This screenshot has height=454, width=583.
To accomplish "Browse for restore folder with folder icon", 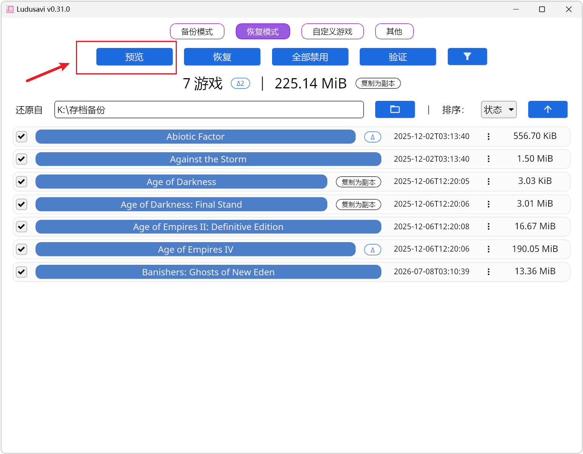I will point(395,110).
